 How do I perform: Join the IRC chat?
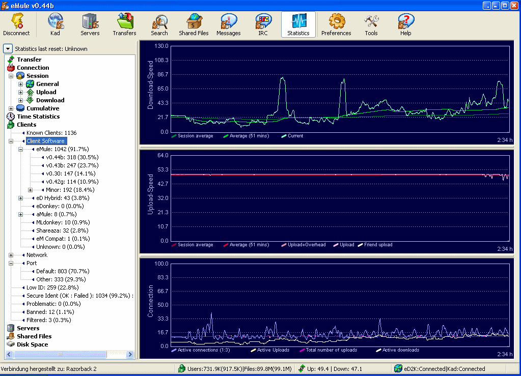[x=263, y=24]
